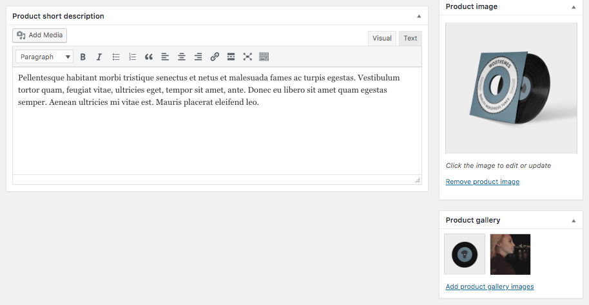This screenshot has height=305, width=589.
Task: Toggle bold formatting in editor toolbar
Action: coord(83,57)
